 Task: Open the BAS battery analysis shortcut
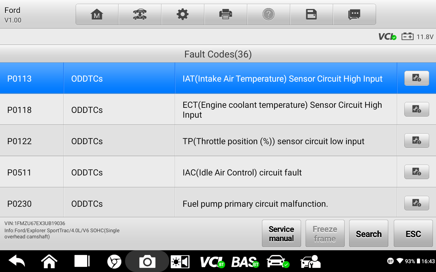point(245,261)
